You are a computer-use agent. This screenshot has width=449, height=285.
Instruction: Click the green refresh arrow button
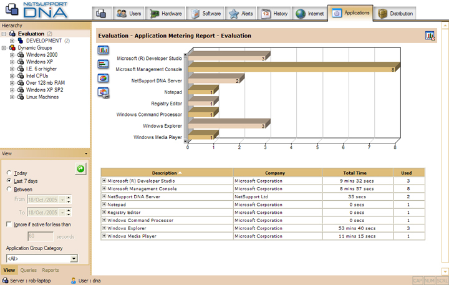click(80, 169)
